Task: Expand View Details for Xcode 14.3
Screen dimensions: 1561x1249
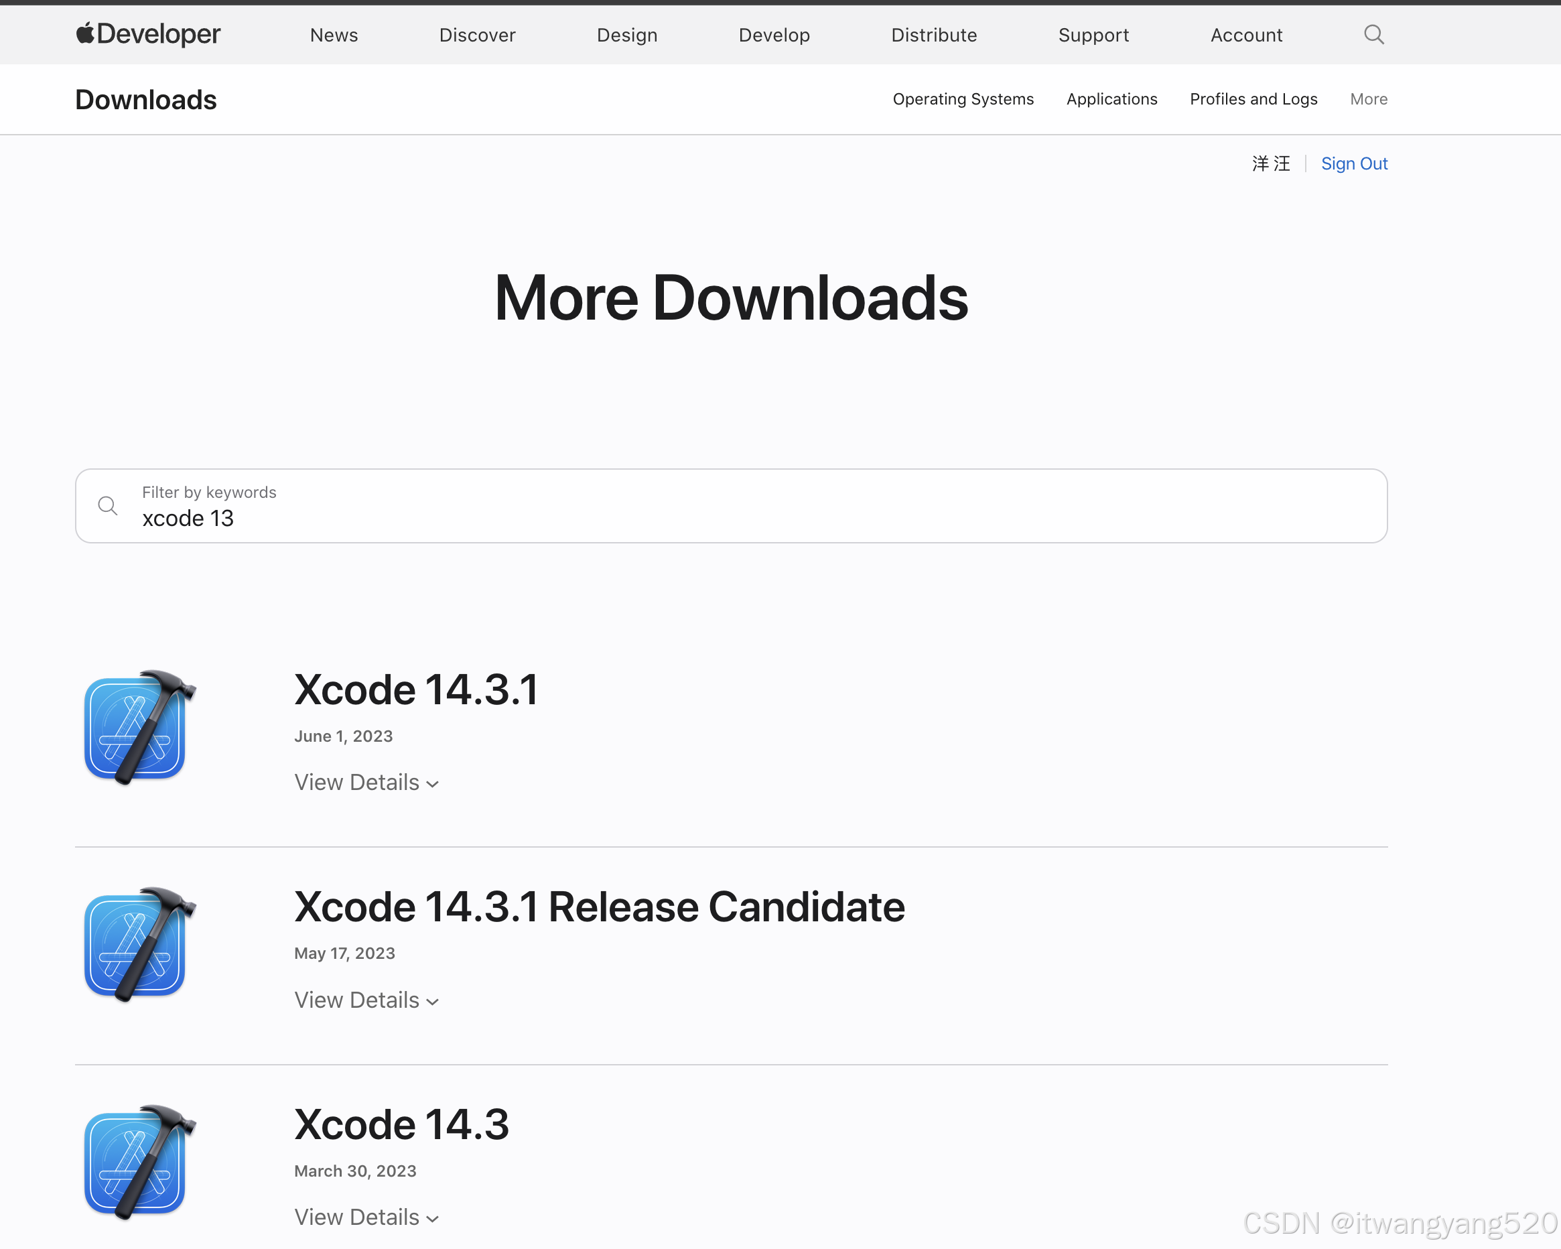Action: [x=366, y=1217]
